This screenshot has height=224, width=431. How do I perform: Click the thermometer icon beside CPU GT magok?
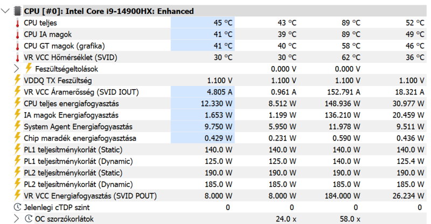point(17,46)
